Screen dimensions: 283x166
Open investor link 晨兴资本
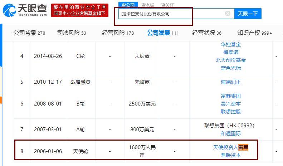(x=231, y=104)
